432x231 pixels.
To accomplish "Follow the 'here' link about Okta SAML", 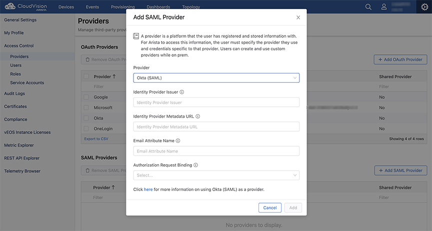I will click(148, 190).
